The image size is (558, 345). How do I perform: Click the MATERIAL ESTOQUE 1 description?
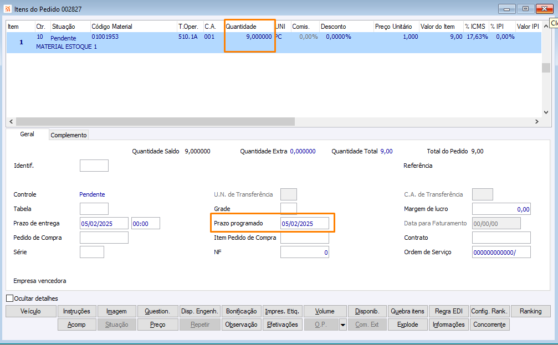coord(66,47)
